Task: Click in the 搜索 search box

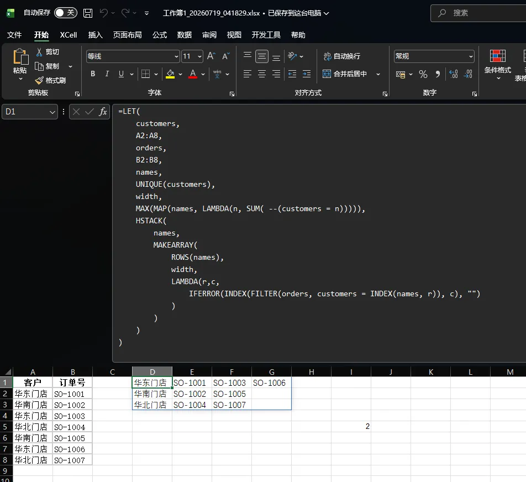Action: point(480,13)
